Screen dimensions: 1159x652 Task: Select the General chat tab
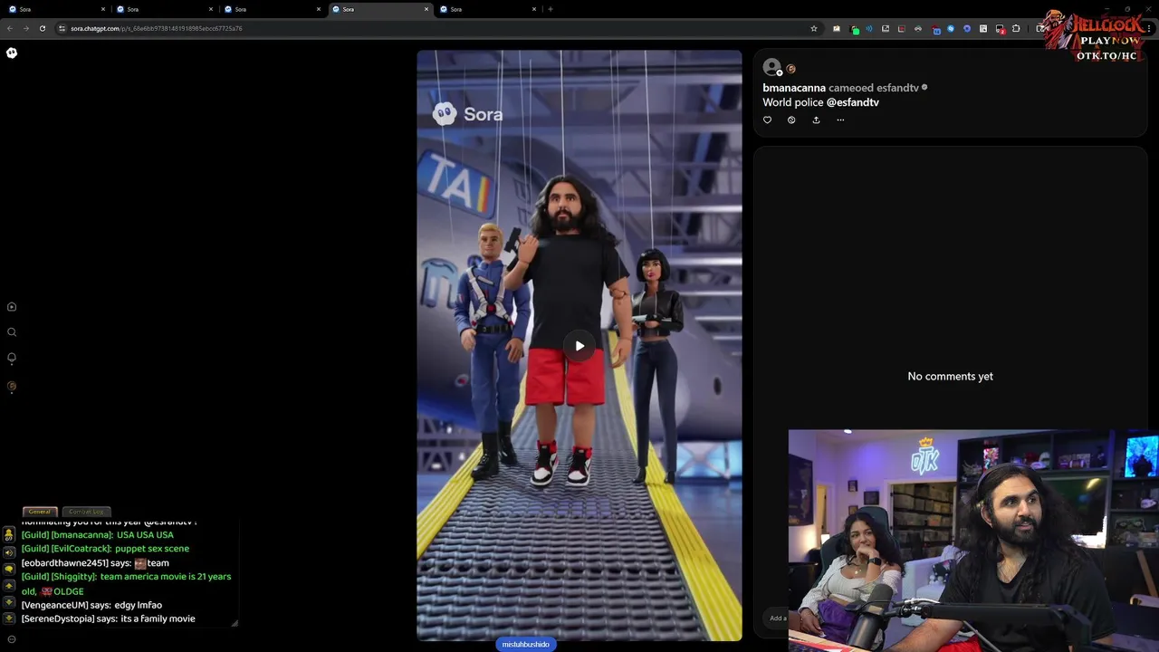(40, 512)
